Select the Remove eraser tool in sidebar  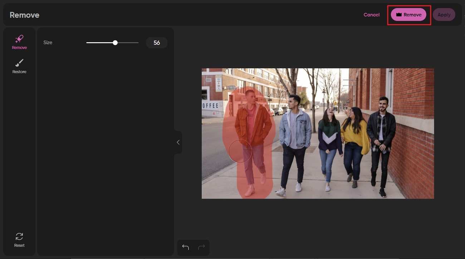pyautogui.click(x=19, y=42)
